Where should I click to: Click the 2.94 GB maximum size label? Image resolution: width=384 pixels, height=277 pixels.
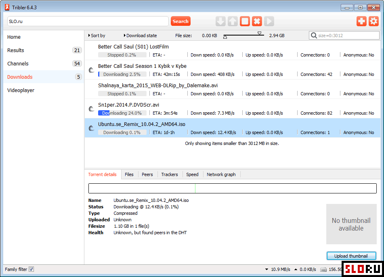click(277, 36)
